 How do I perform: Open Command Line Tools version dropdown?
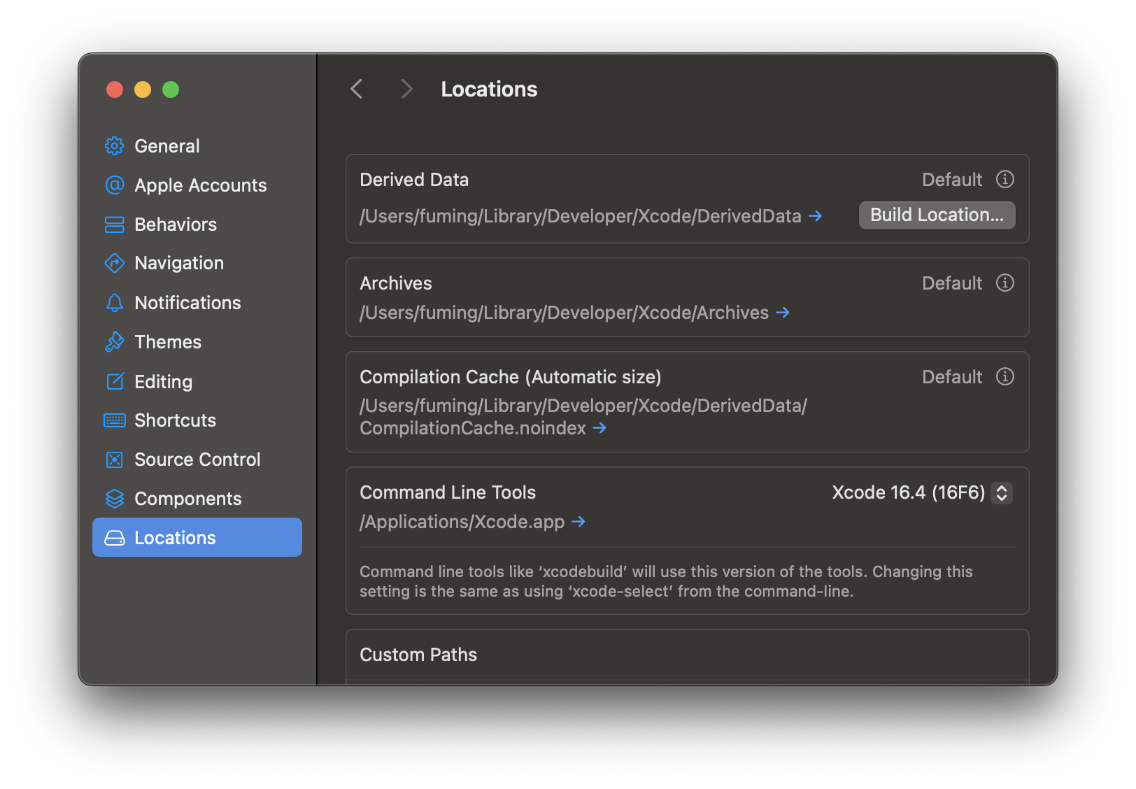[x=922, y=492]
